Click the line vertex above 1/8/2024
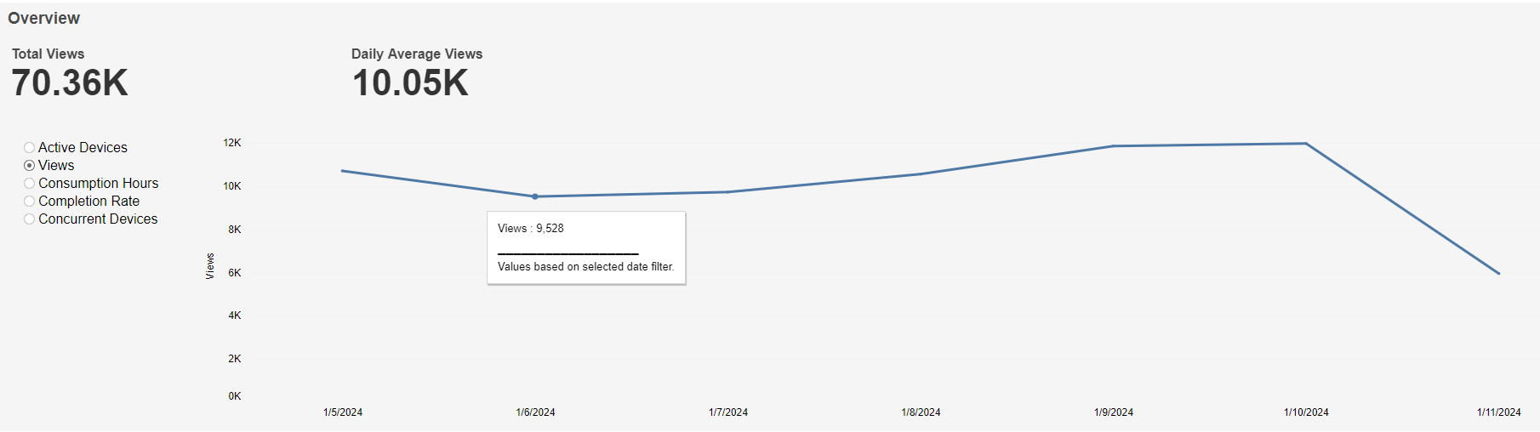Viewport: 1540px width, 432px height. [921, 174]
